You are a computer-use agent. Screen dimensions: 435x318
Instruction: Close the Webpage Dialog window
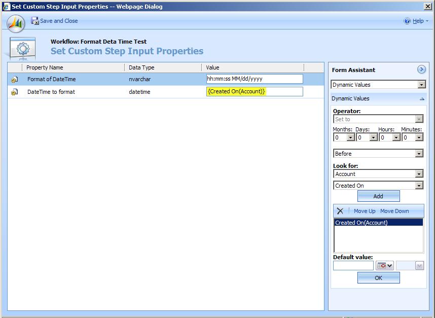tap(428, 7)
